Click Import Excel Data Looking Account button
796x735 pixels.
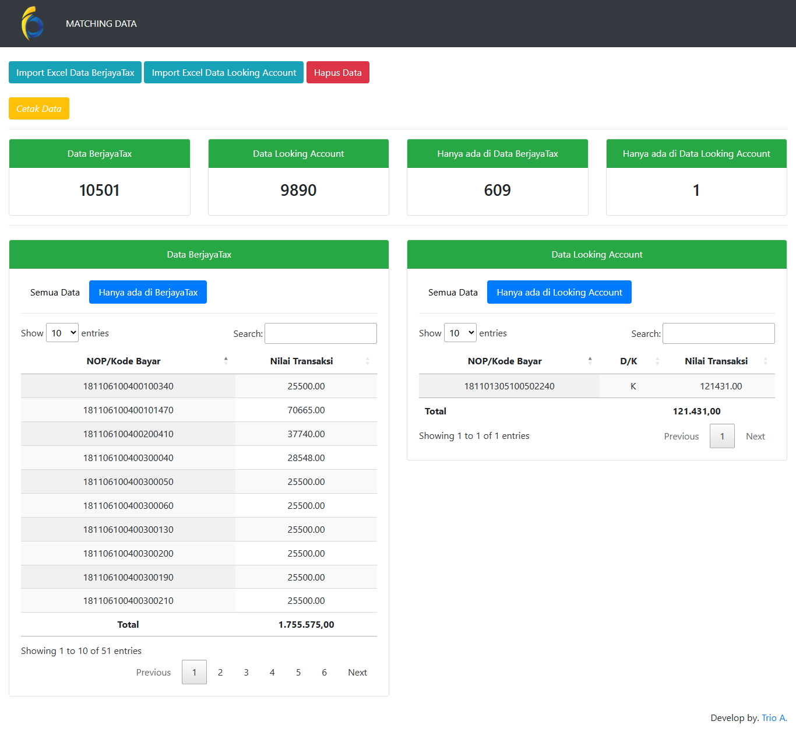click(224, 73)
